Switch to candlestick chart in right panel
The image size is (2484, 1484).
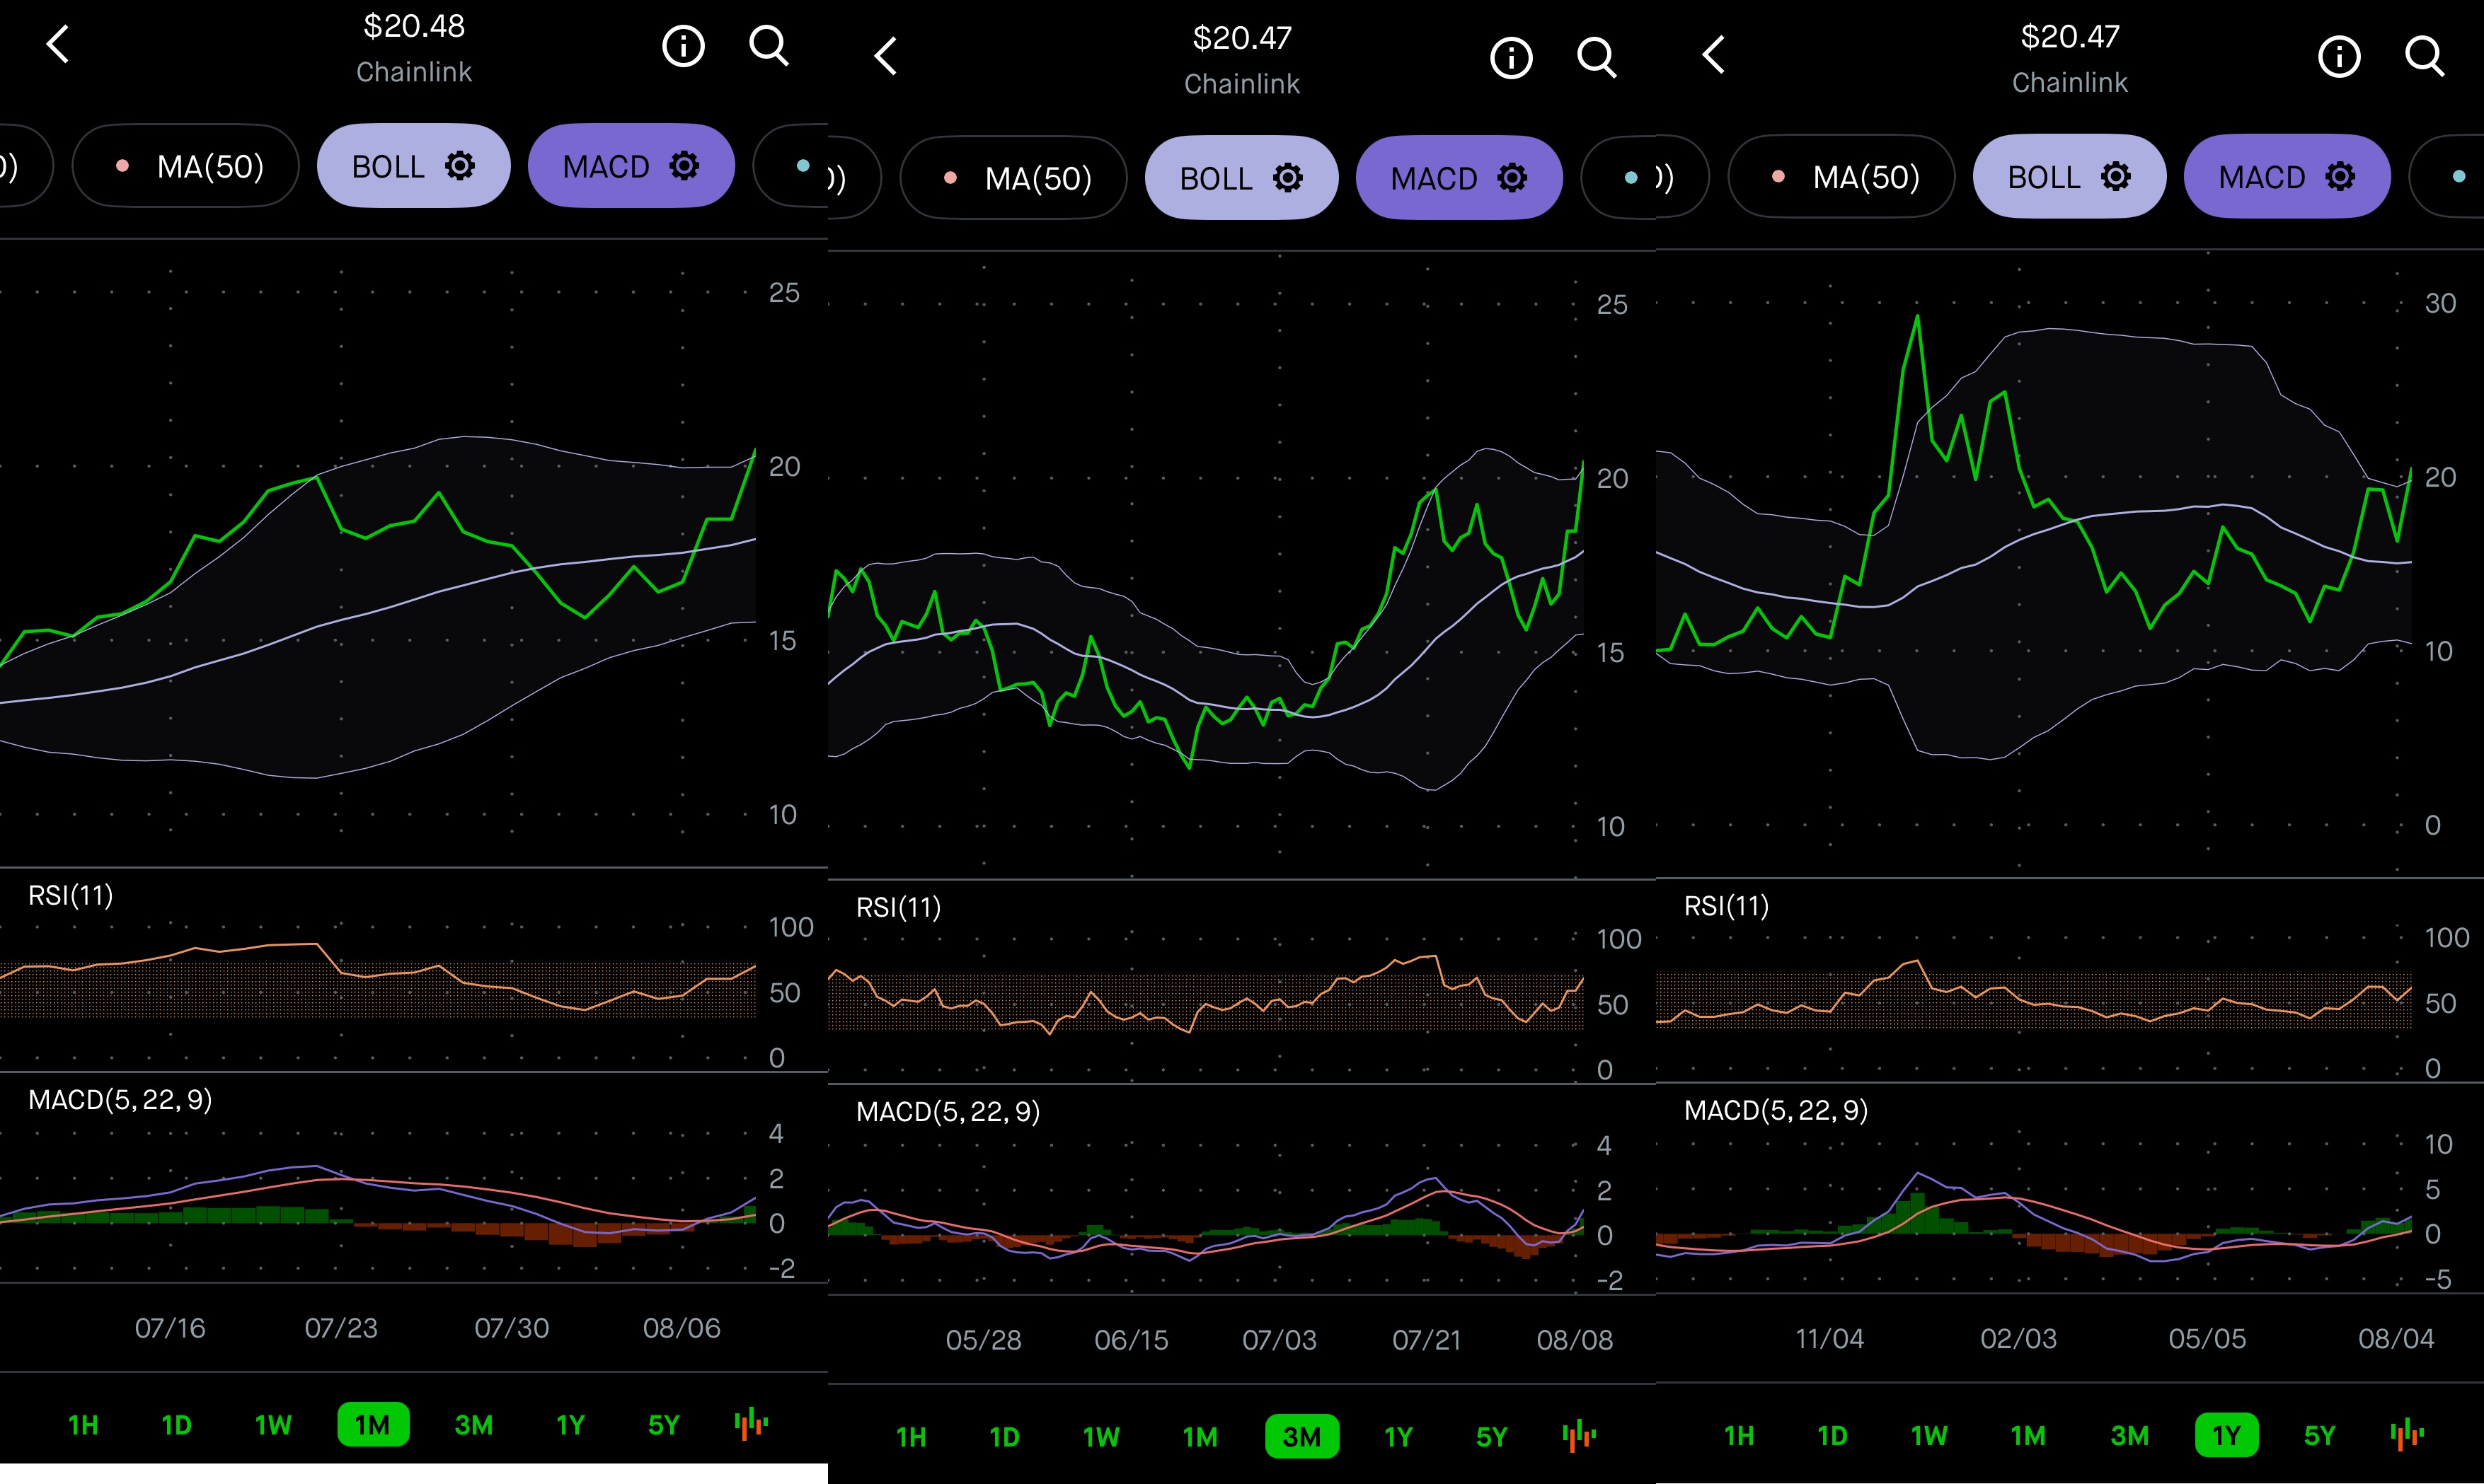tap(2407, 1434)
